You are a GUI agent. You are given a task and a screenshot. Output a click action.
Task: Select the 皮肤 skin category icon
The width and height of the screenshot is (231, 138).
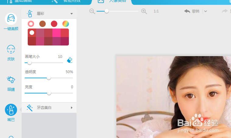tap(11, 49)
